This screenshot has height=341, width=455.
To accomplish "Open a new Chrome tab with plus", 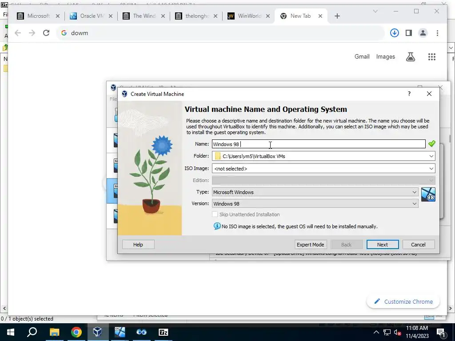I will (337, 16).
